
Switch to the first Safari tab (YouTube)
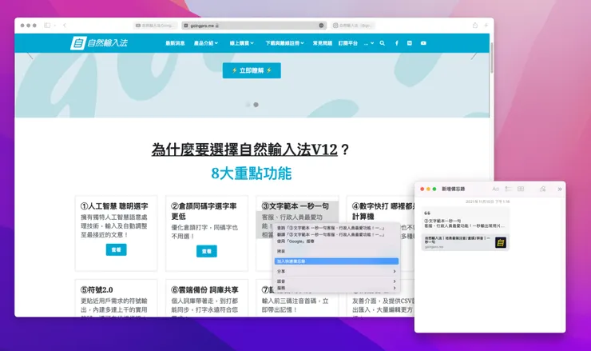point(155,26)
